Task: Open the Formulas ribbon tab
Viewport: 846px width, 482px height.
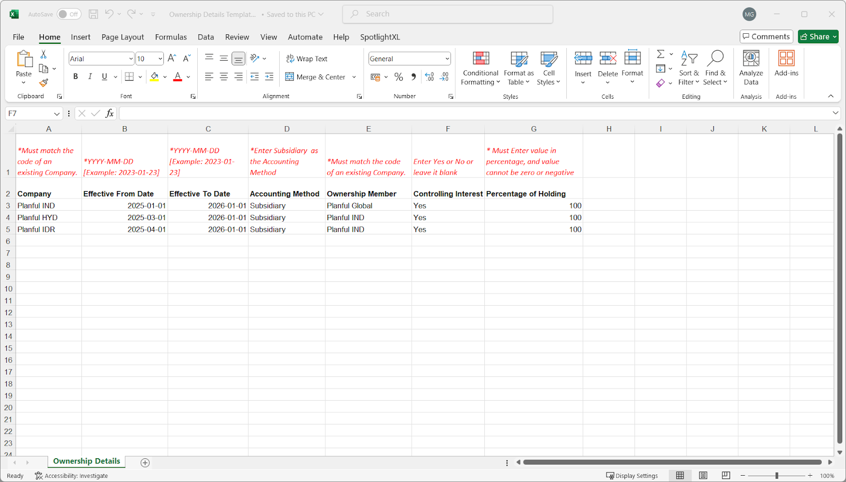Action: tap(171, 37)
